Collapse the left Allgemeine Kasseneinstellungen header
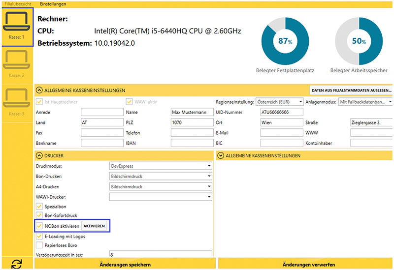The width and height of the screenshot is (394, 270). click(39, 90)
